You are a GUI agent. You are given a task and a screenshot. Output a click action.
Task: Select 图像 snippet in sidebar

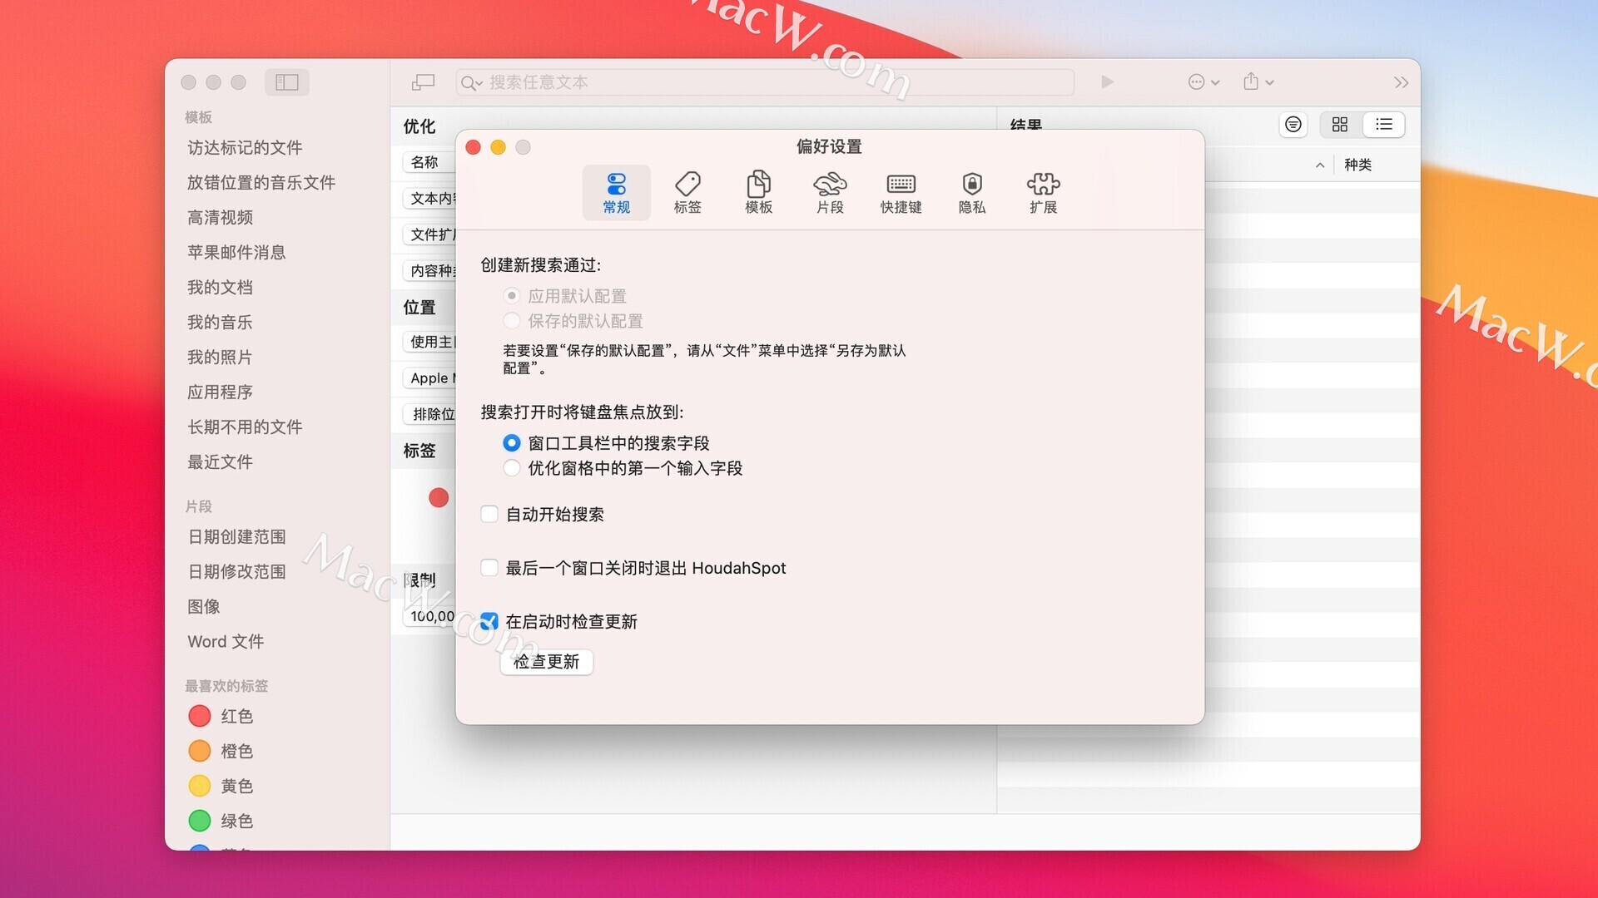203,607
